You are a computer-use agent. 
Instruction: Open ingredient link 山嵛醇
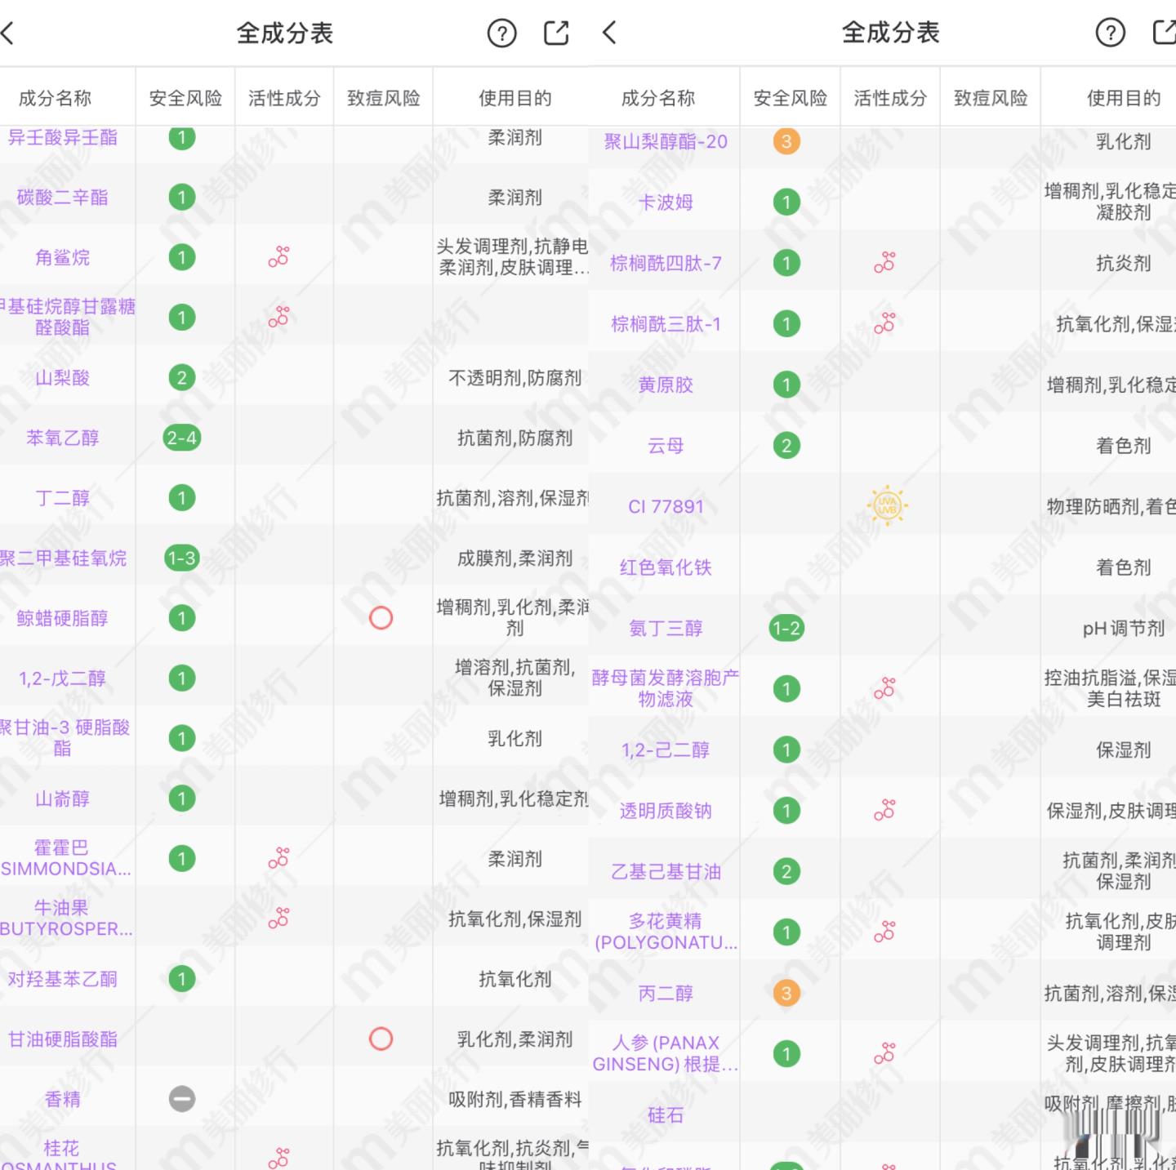point(63,799)
